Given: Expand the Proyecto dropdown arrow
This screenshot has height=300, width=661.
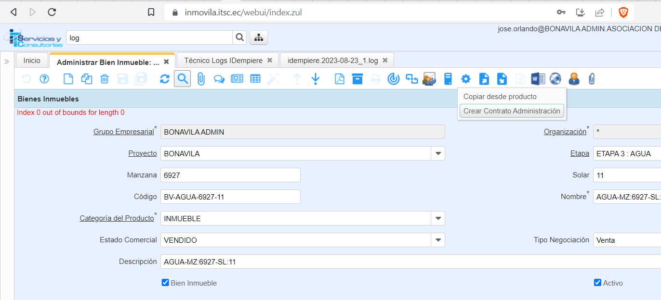Looking at the screenshot, I should coord(438,153).
